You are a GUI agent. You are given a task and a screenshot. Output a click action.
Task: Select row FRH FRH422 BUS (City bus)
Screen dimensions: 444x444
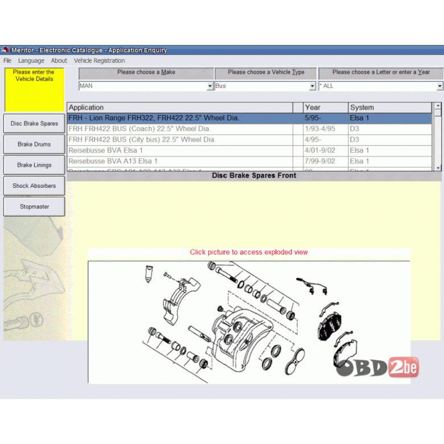(249, 139)
